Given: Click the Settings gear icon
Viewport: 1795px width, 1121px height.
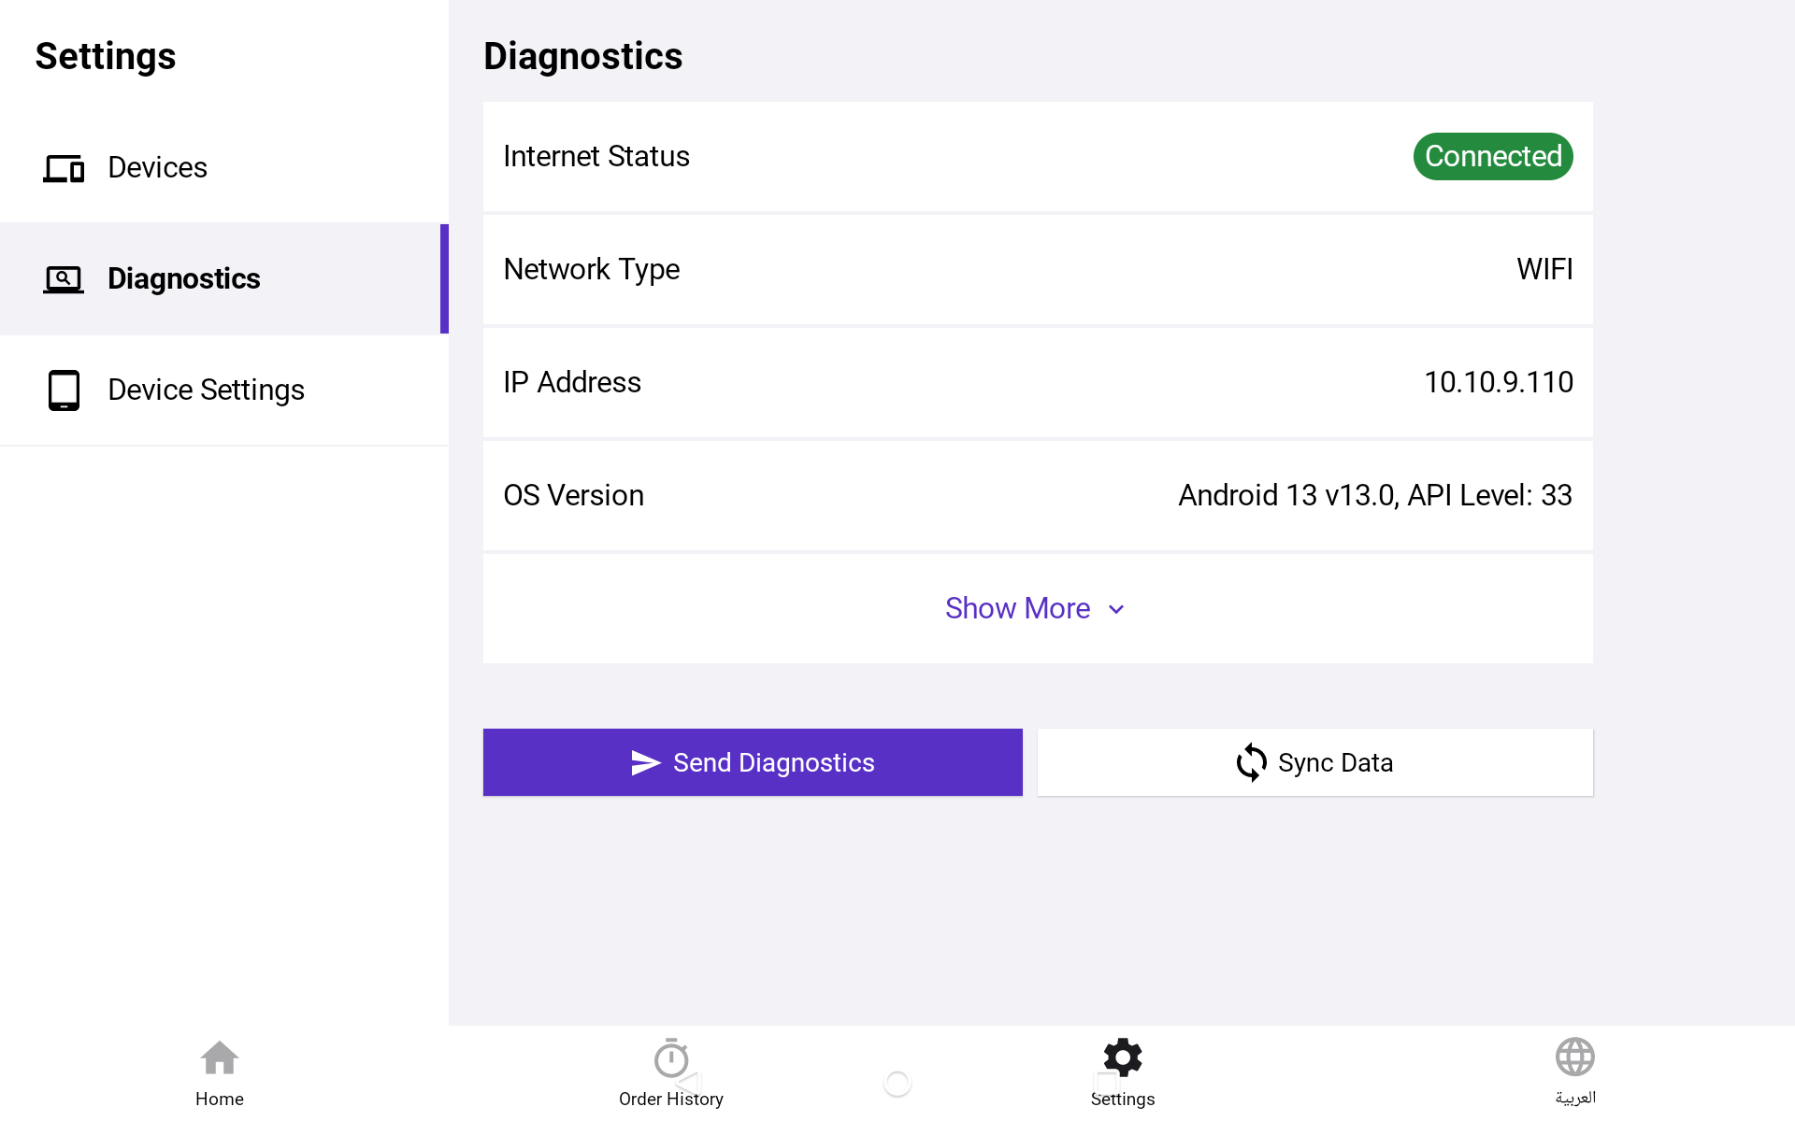Looking at the screenshot, I should [x=1123, y=1057].
